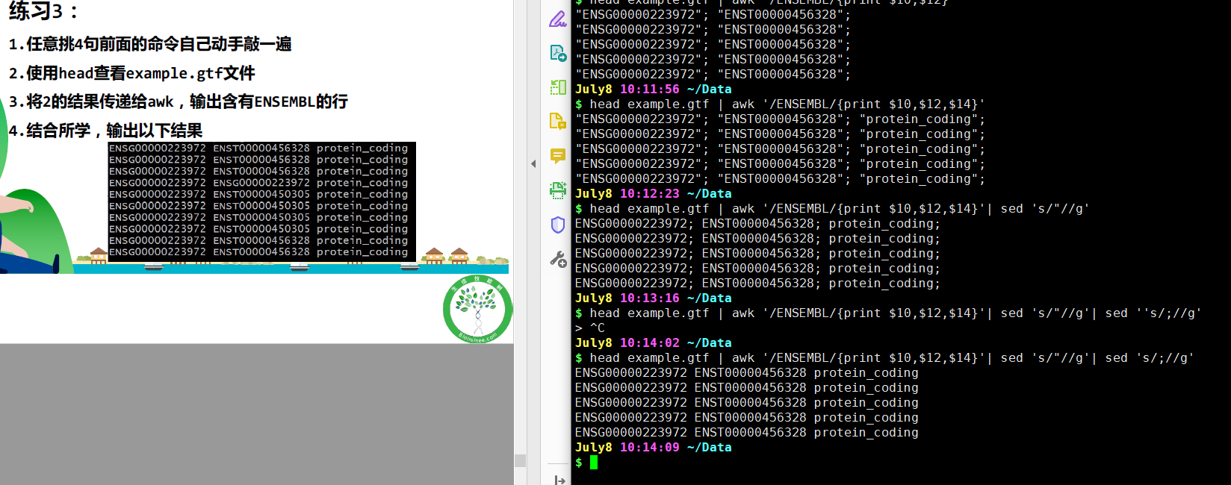Click the gray area below the slide
Viewport: 1231px width, 485px height.
(x=256, y=414)
